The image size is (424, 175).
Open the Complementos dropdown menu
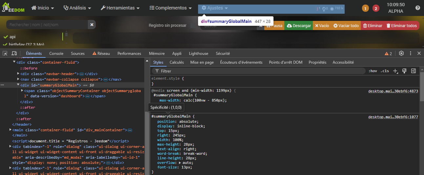click(171, 8)
